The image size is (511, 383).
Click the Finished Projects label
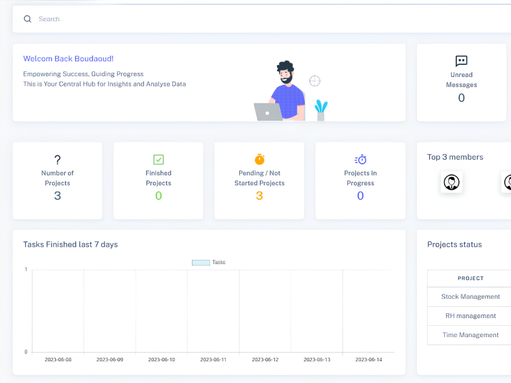158,178
